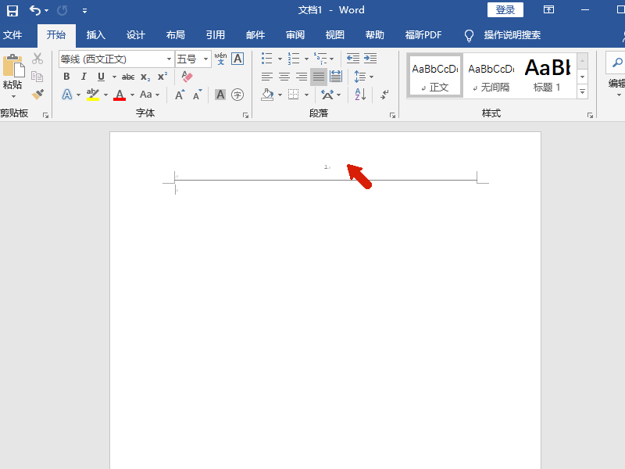
Task: Open change case Aa menu
Action: coord(149,95)
